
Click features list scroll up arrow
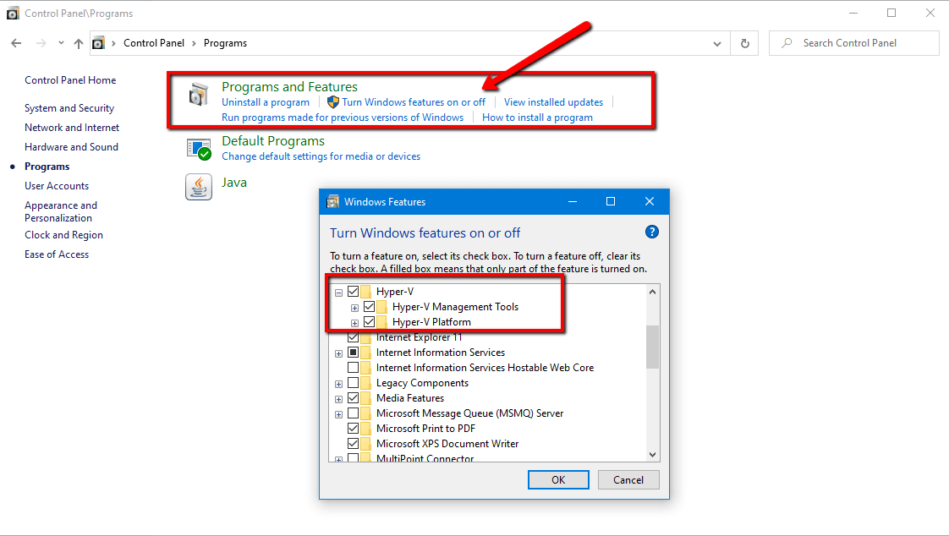tap(652, 292)
